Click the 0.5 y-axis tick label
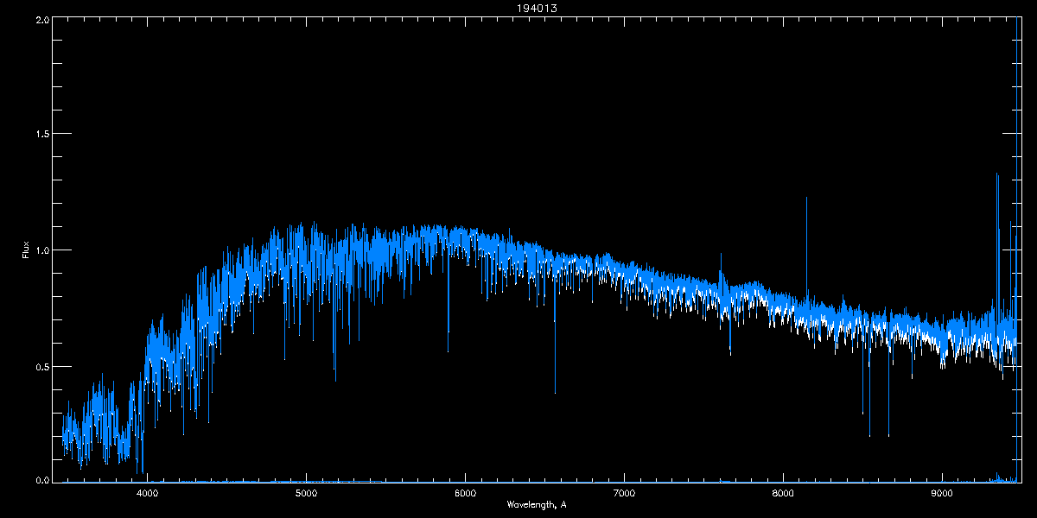This screenshot has height=518, width=1037. [41, 366]
